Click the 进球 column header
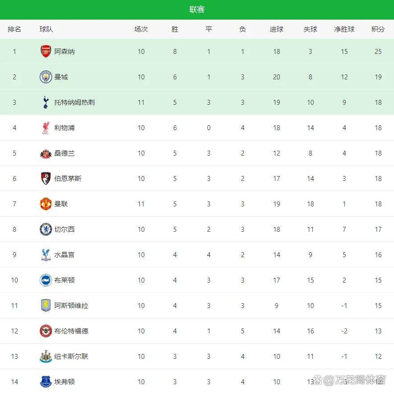 tap(276, 29)
